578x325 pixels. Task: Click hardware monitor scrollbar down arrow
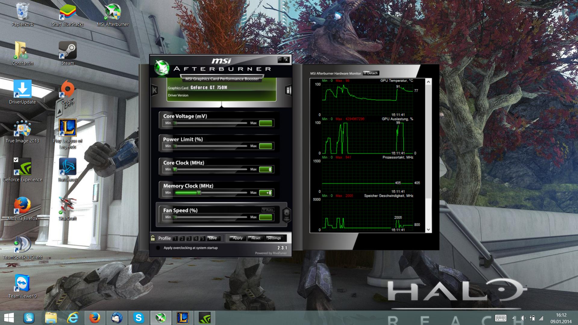[x=428, y=230]
